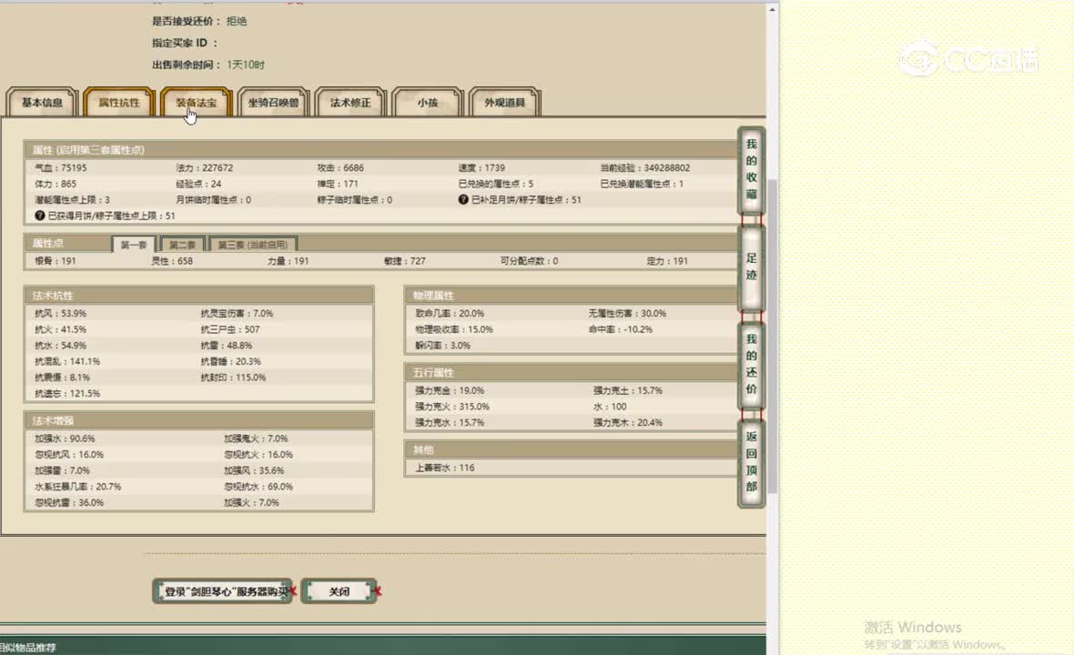
Task: Click the 体力：865 value
Action: tap(56, 184)
